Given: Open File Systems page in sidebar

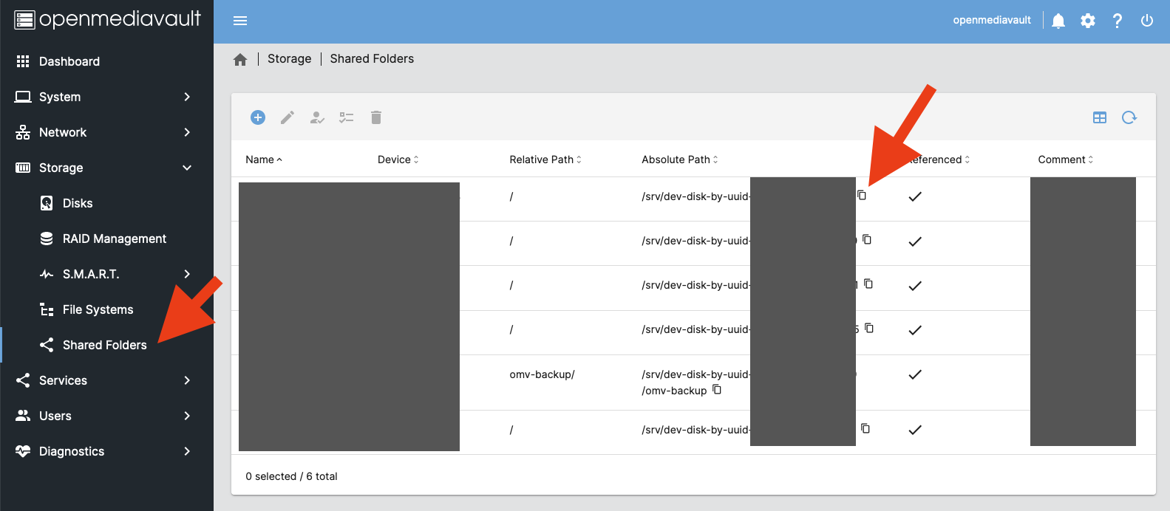Looking at the screenshot, I should tap(98, 309).
